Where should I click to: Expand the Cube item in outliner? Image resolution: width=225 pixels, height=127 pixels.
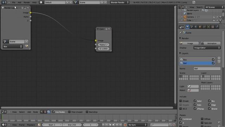182,20
